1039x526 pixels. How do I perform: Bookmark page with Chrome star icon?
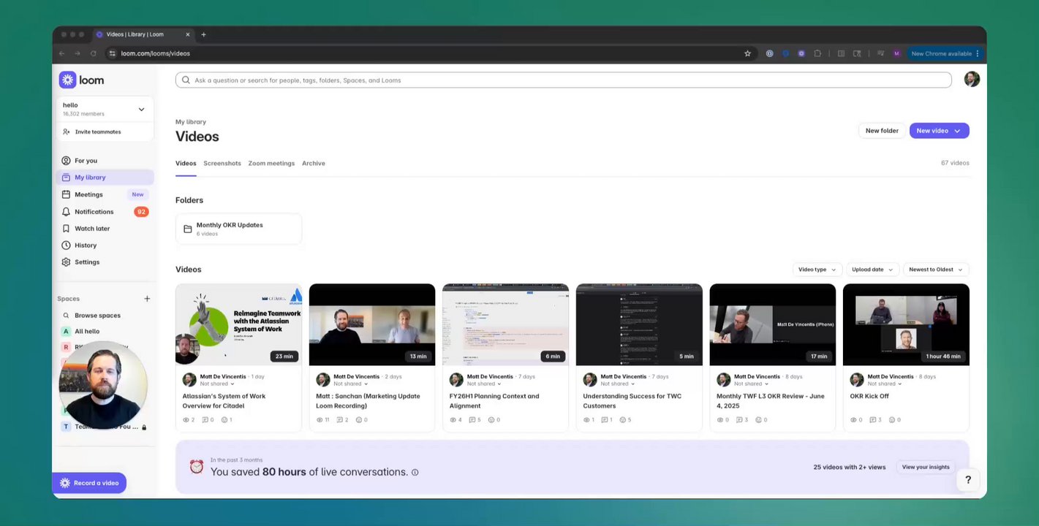pos(747,53)
